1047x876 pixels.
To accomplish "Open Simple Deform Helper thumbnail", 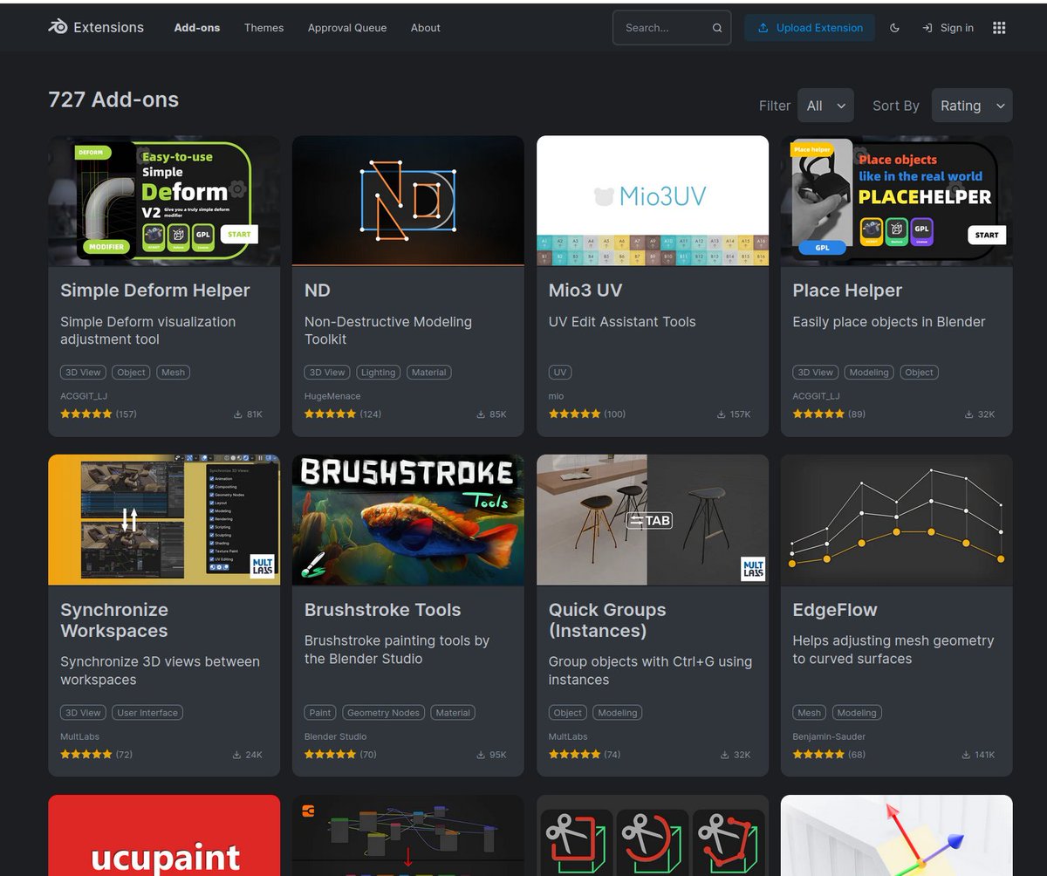I will pos(164,201).
